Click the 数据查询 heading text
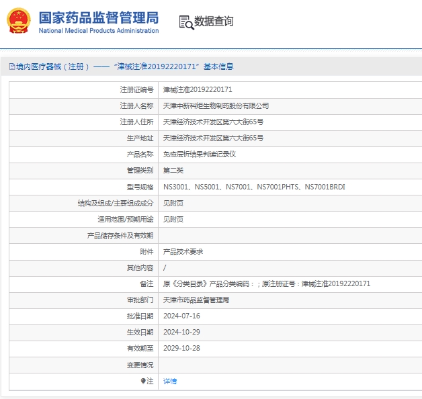The image size is (422, 399). (x=214, y=21)
